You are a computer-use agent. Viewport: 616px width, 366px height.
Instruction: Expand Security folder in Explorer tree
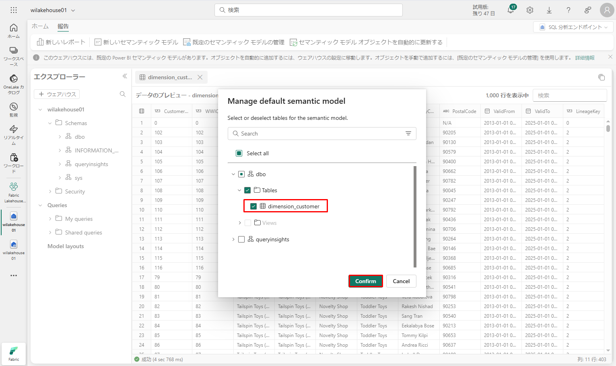50,191
